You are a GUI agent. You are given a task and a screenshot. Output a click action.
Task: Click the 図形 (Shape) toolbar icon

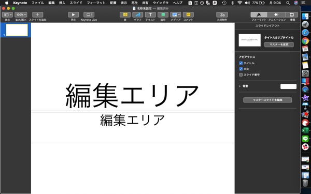[163, 14]
